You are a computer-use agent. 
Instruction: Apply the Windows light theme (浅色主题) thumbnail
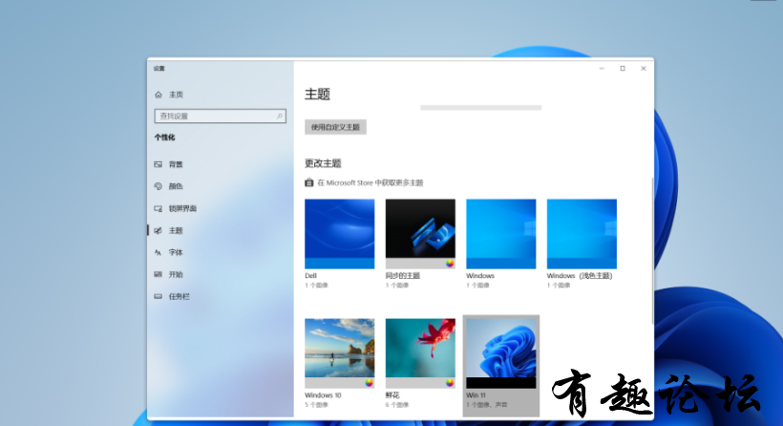tap(582, 233)
